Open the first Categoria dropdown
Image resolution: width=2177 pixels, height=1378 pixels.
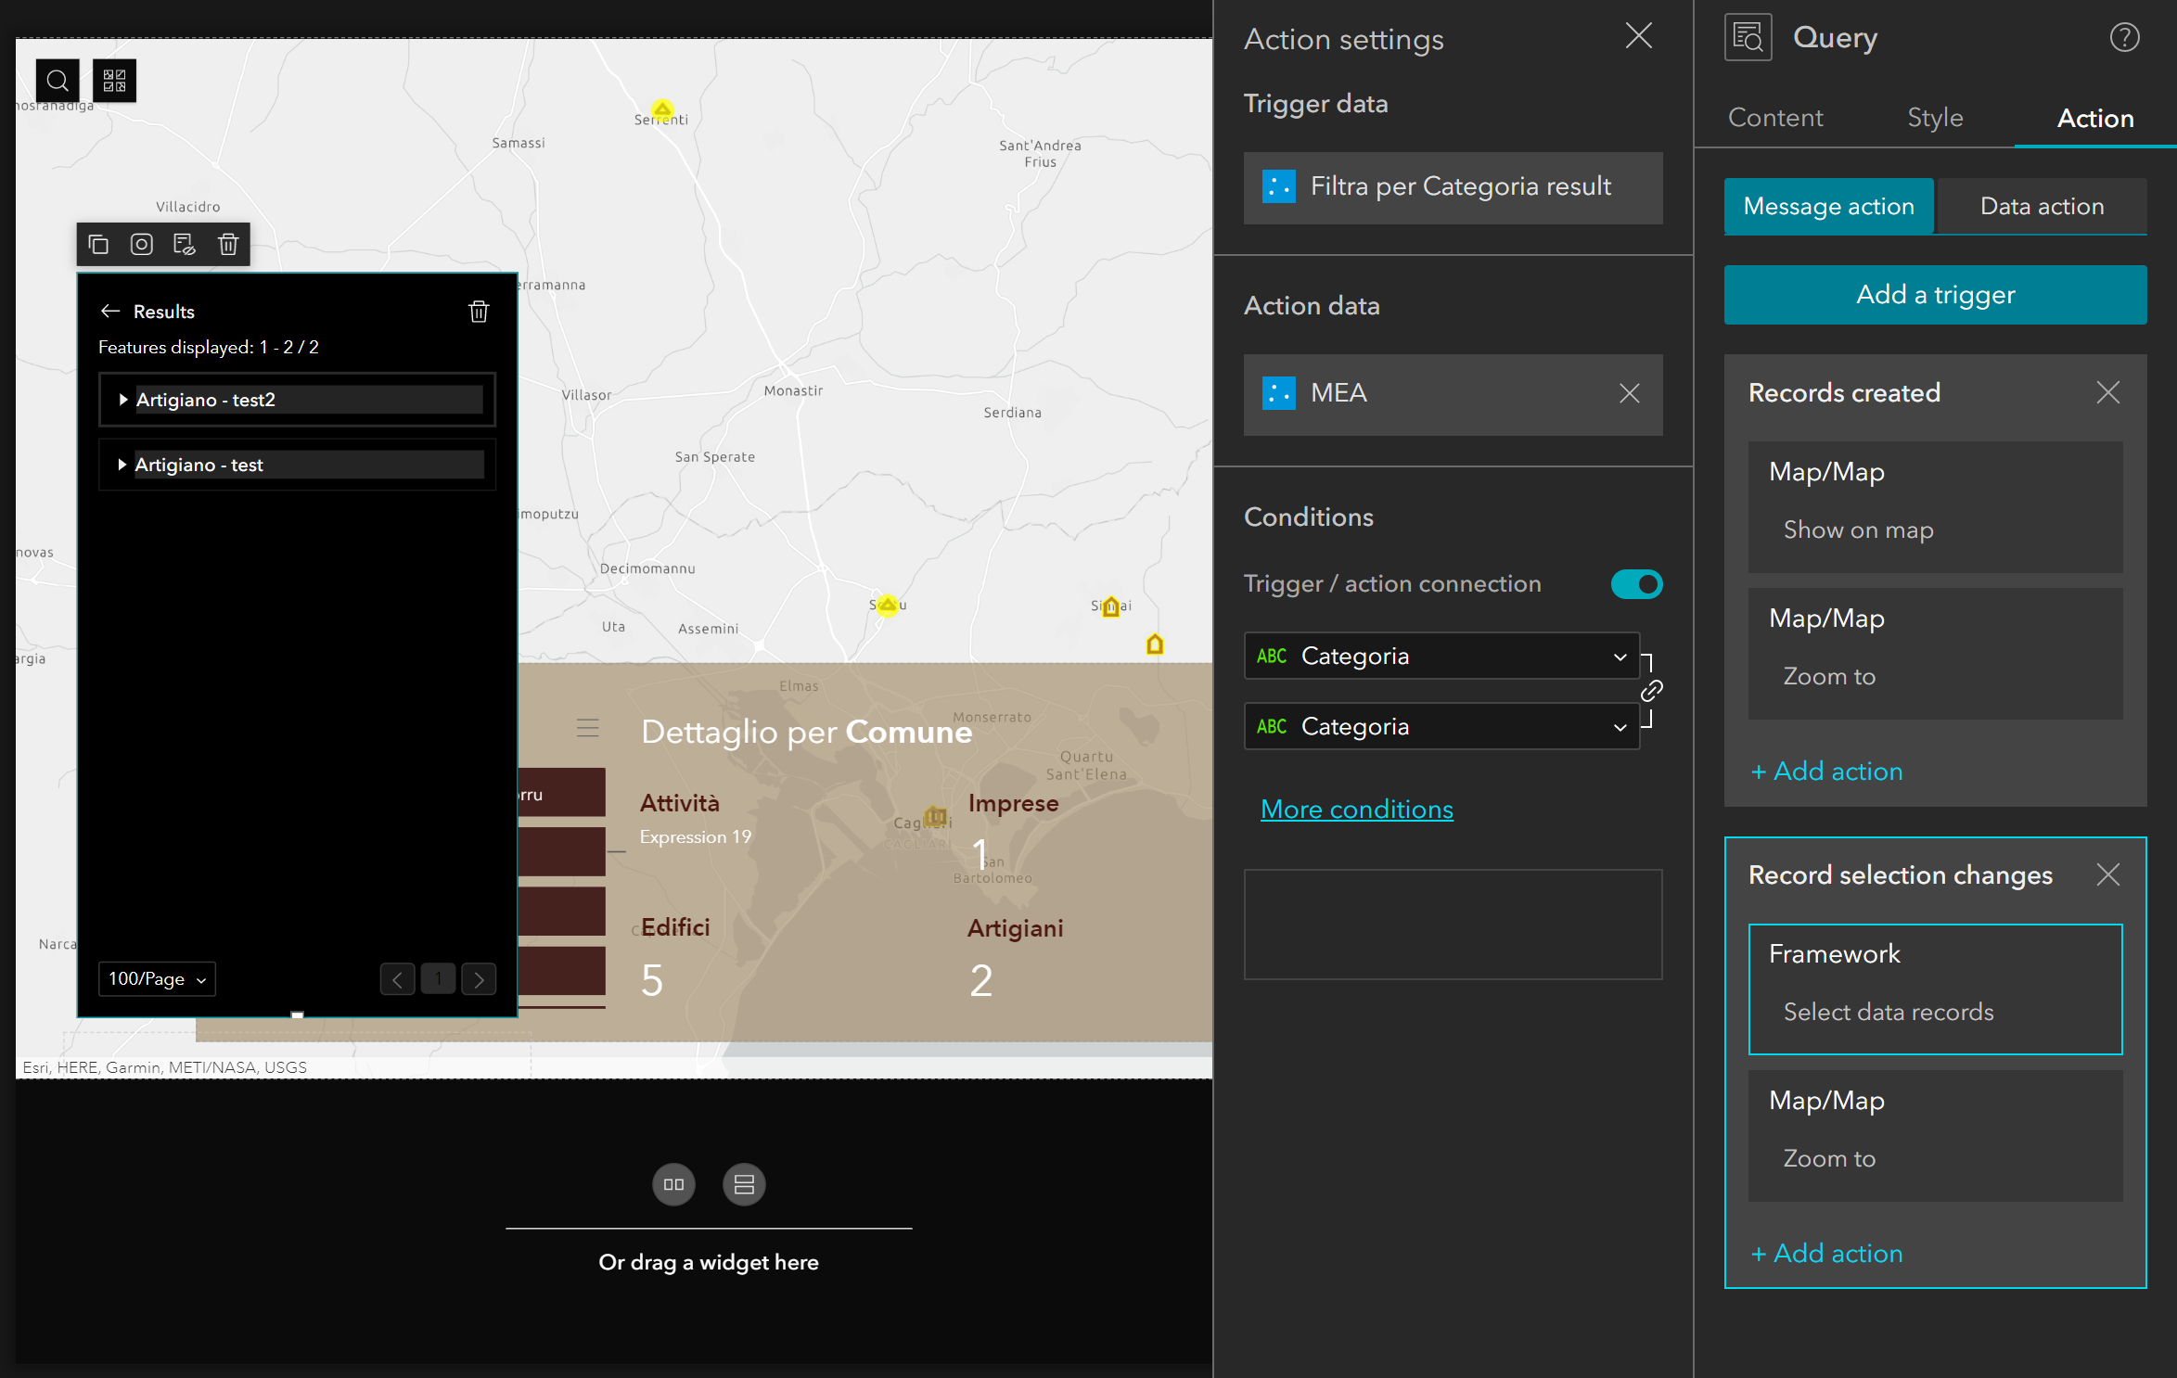pyautogui.click(x=1441, y=656)
